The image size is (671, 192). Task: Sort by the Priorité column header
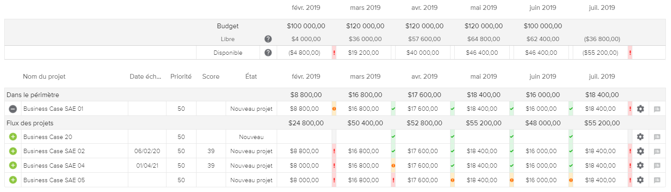click(181, 77)
